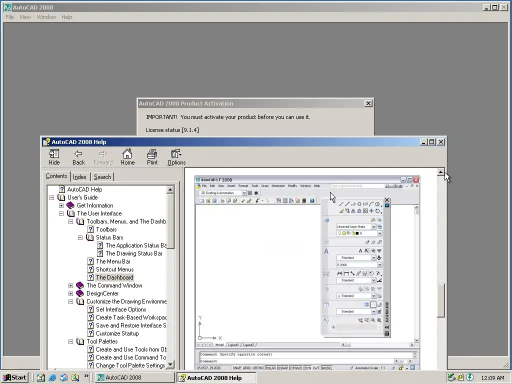The width and height of the screenshot is (512, 384).
Task: Click first Quick Launch icon beside Start
Action: (41, 377)
